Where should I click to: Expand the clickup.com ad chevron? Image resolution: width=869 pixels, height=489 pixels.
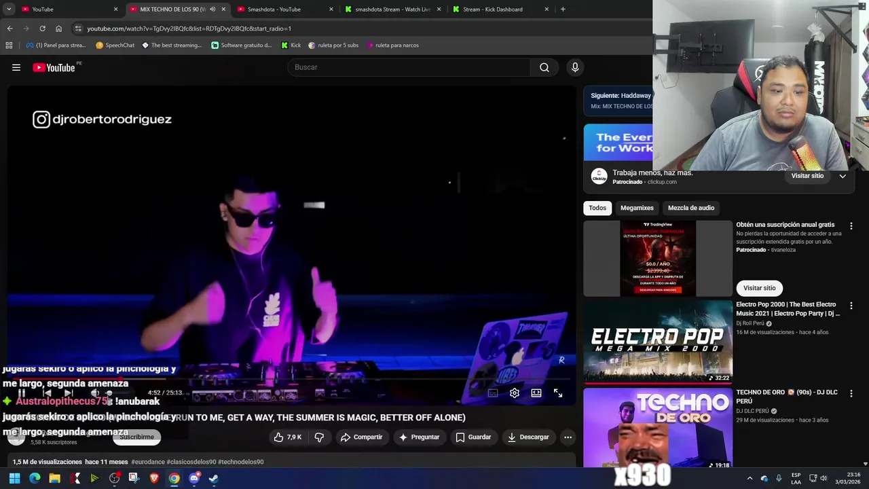point(843,176)
